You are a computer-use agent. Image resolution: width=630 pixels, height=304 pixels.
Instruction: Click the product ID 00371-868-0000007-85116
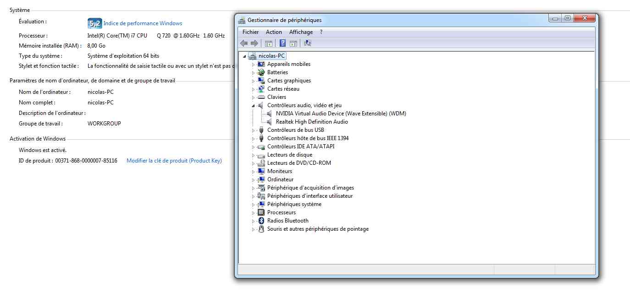(86, 161)
